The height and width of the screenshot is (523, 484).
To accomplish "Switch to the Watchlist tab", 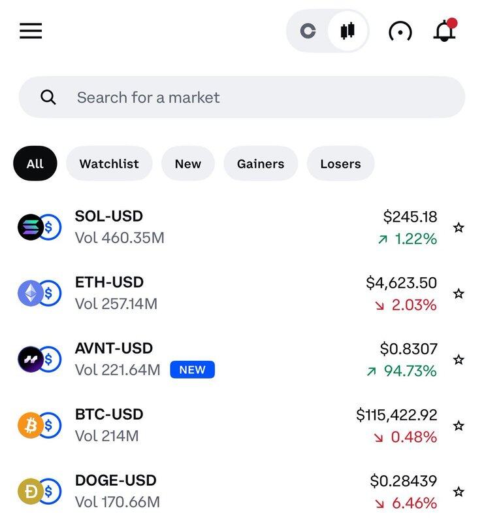I will 109,163.
